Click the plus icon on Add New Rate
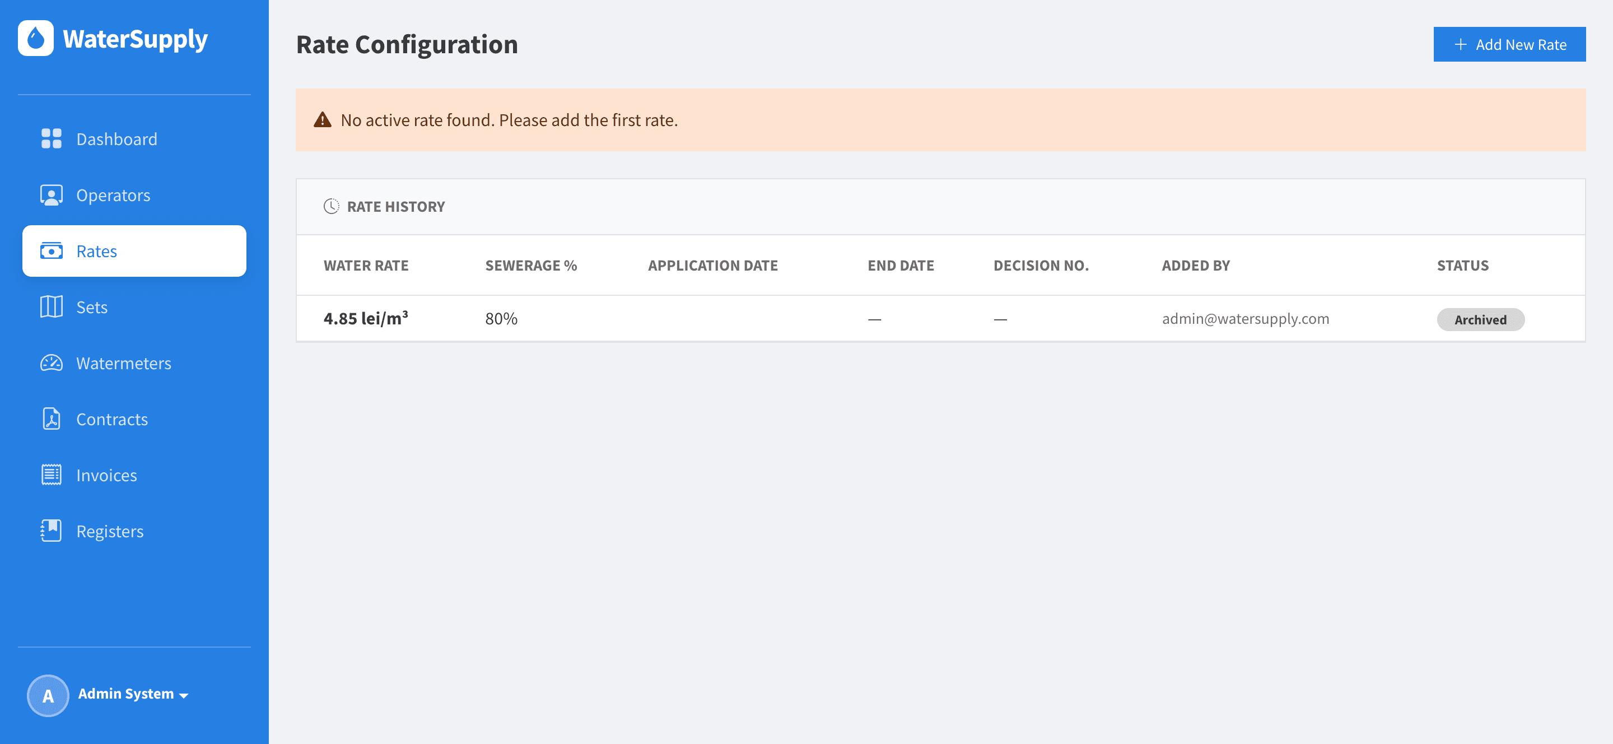 [1460, 44]
